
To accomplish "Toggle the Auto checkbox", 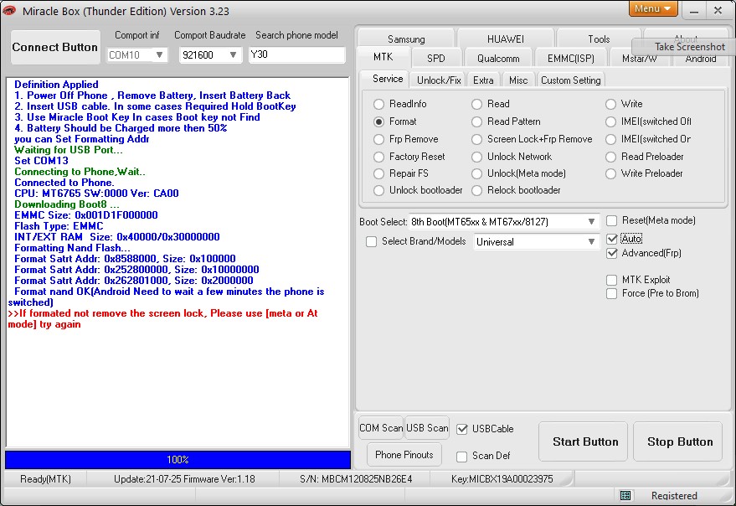I will pos(611,239).
